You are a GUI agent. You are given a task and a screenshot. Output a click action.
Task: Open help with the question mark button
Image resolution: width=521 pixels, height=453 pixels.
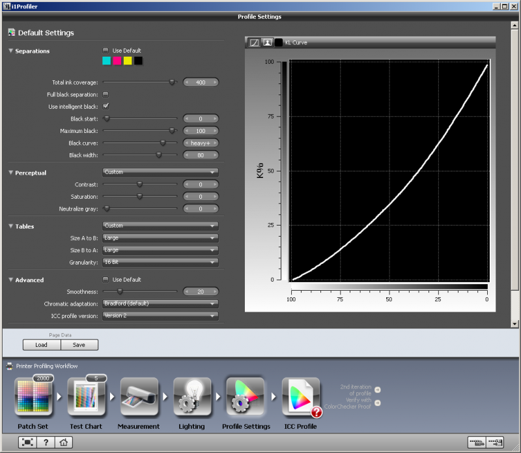[x=46, y=443]
